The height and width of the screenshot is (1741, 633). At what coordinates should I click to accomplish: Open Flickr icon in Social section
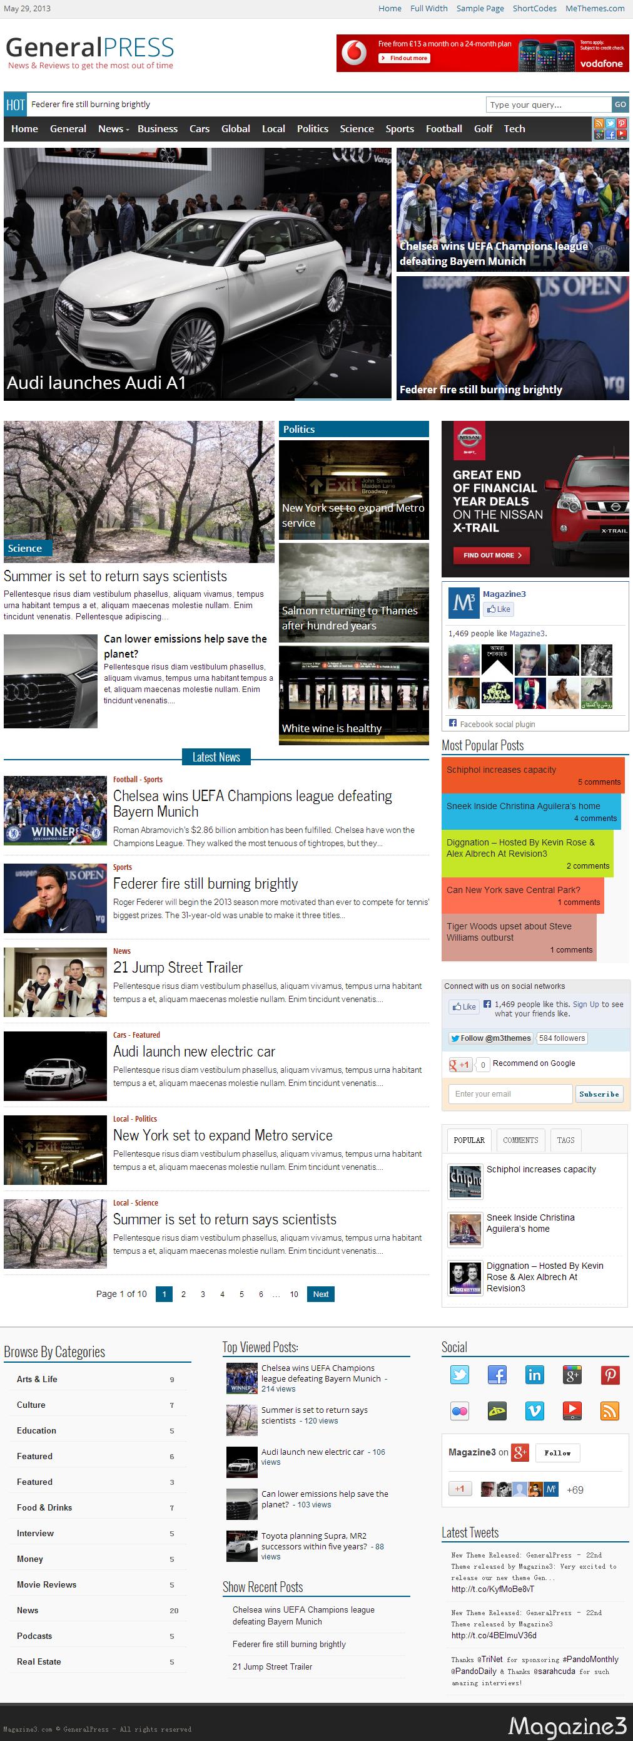coord(460,1411)
